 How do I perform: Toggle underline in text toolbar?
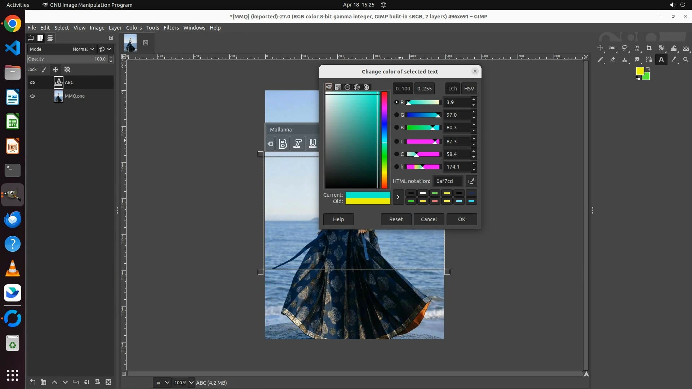312,144
